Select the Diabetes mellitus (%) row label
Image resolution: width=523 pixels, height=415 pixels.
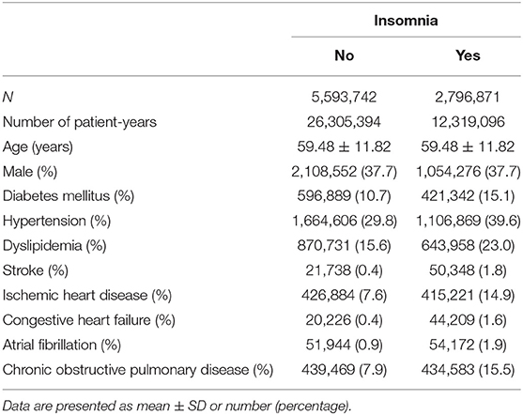(x=69, y=196)
